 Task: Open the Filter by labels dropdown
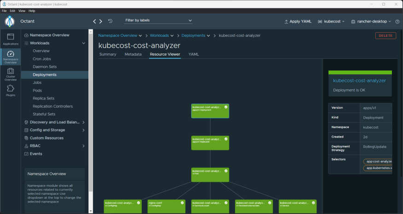click(158, 21)
